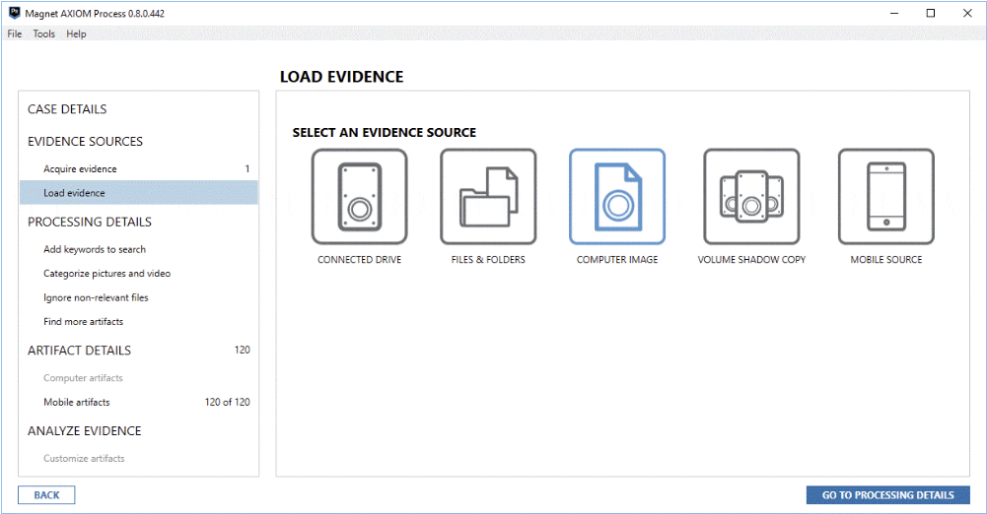Close the AXIOM Process window
Image resolution: width=987 pixels, height=514 pixels.
[967, 13]
